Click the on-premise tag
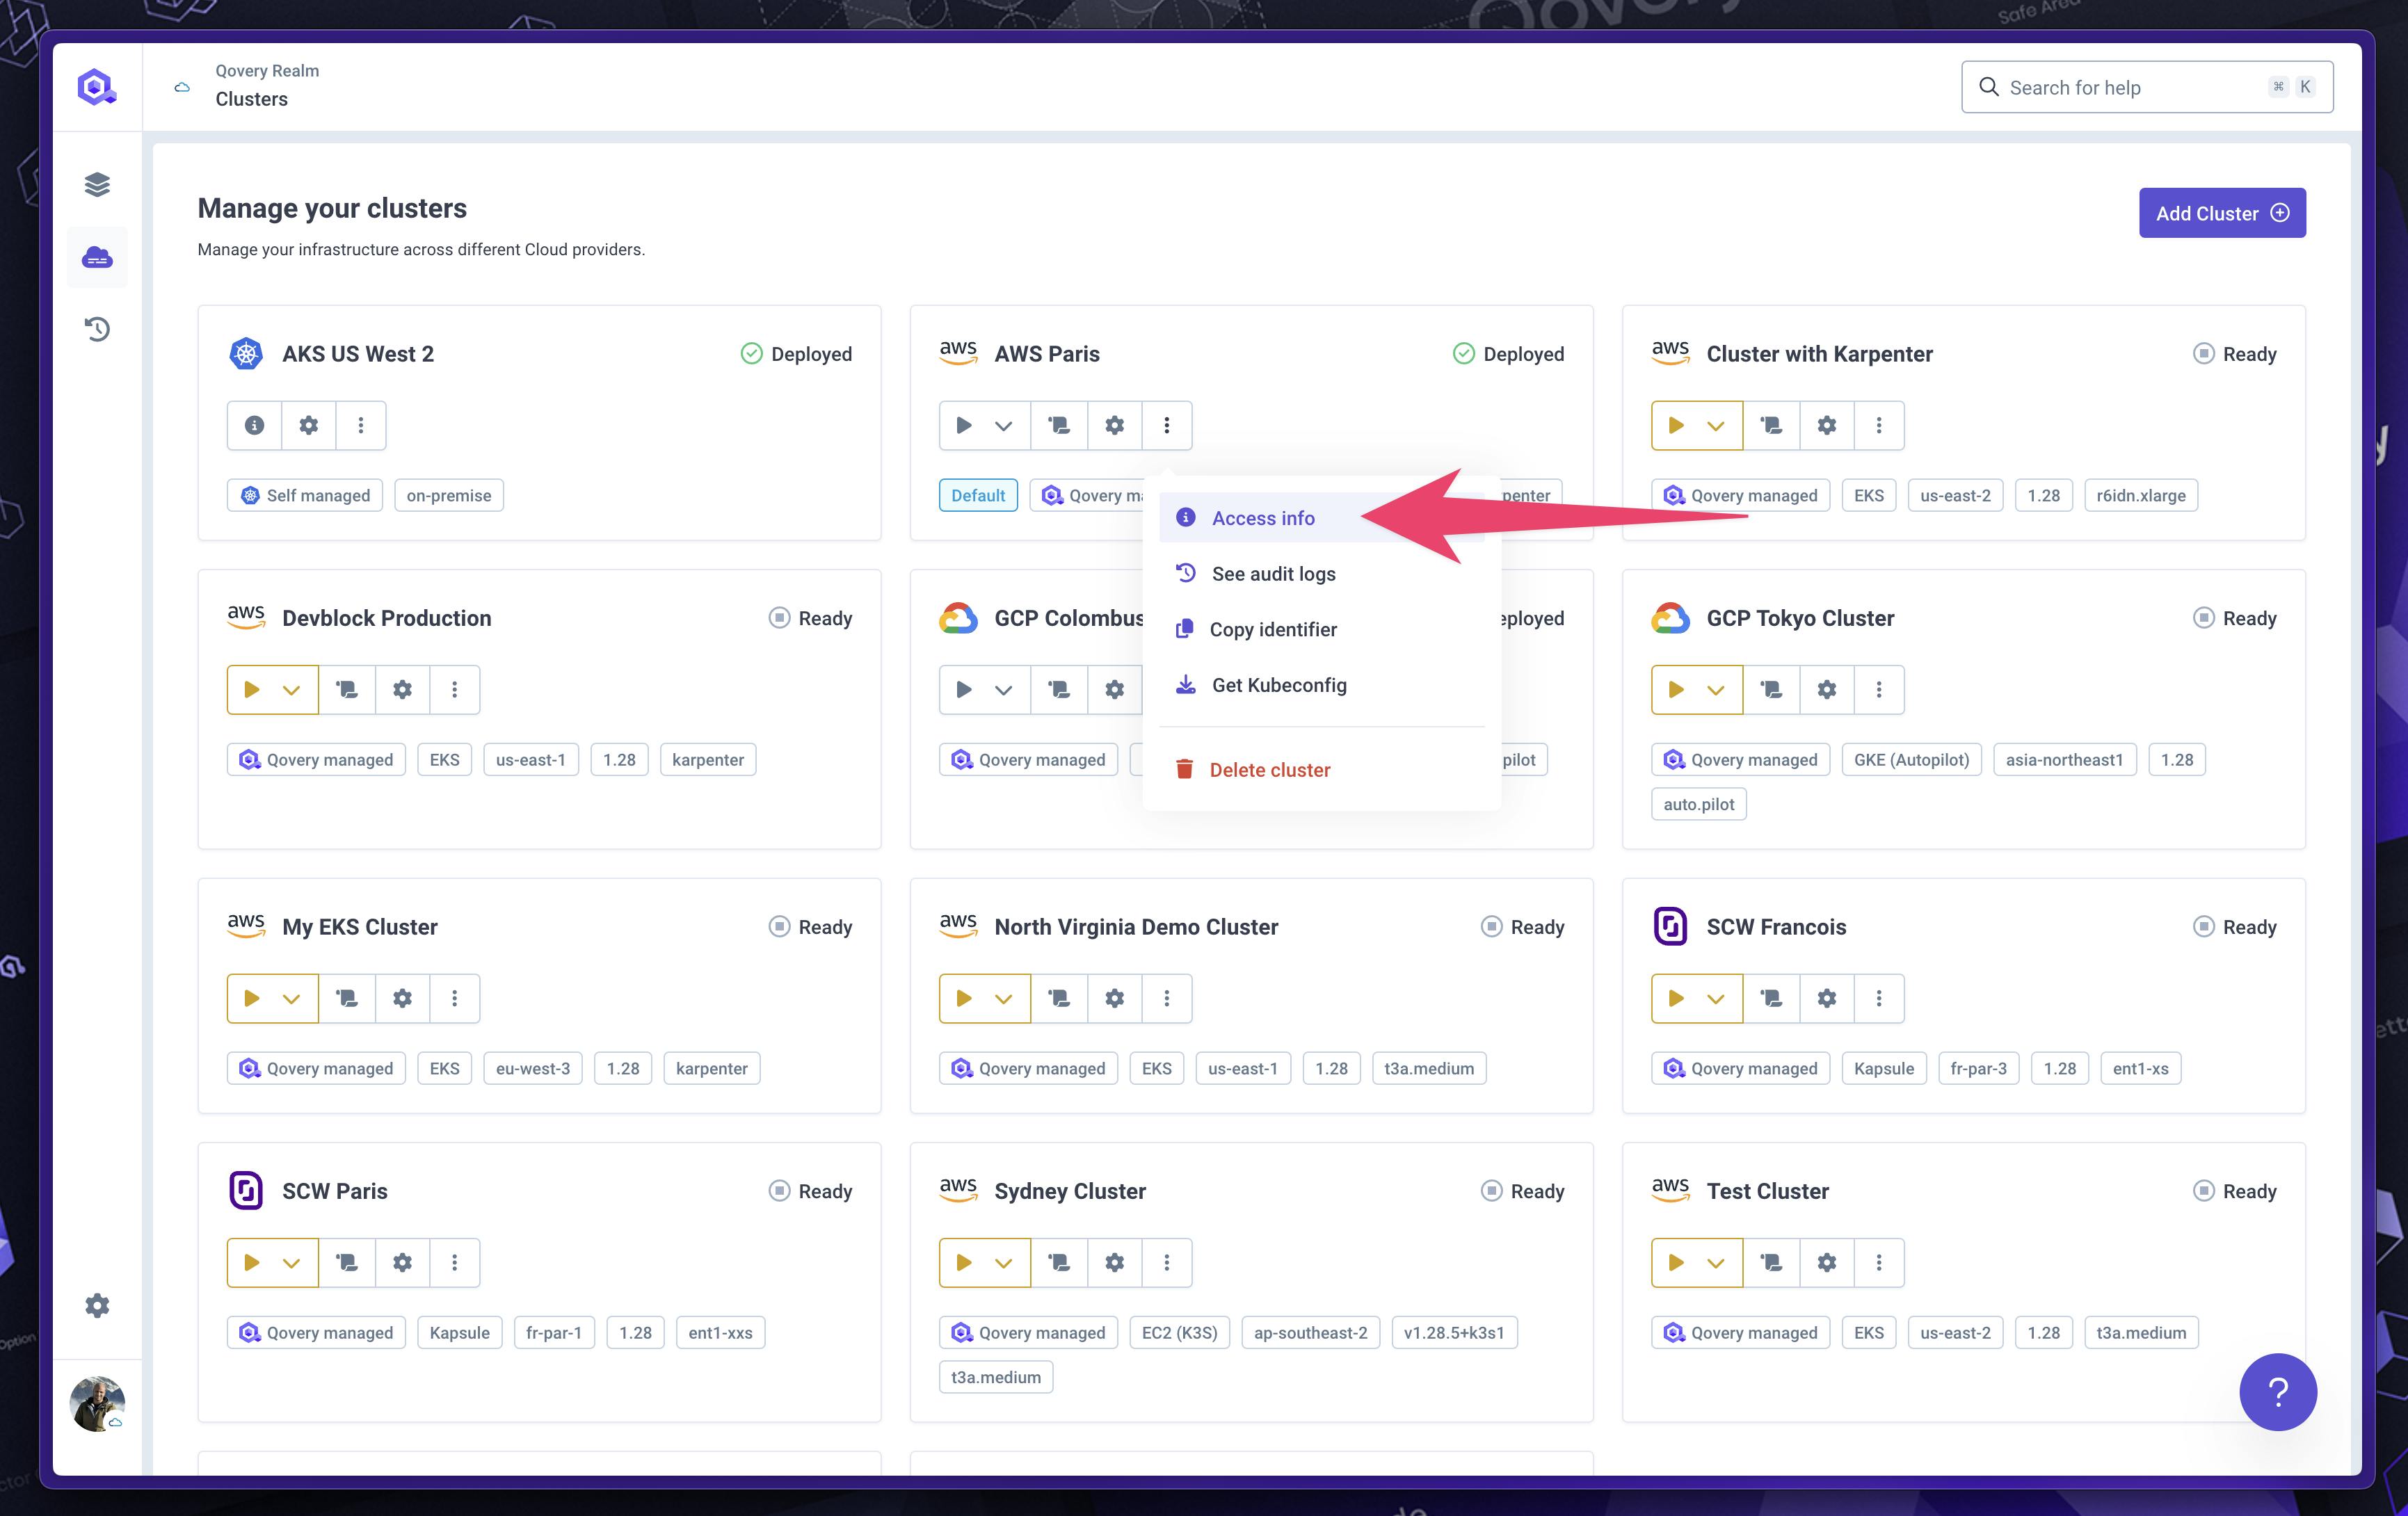Screen dimensions: 2408x1516 tap(449, 495)
